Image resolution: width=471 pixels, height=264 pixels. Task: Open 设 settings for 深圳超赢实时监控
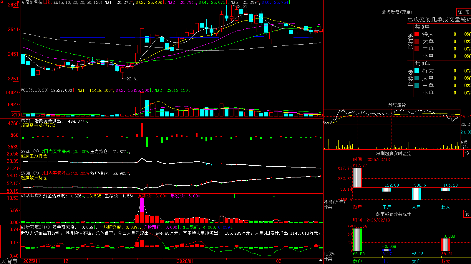467,153
